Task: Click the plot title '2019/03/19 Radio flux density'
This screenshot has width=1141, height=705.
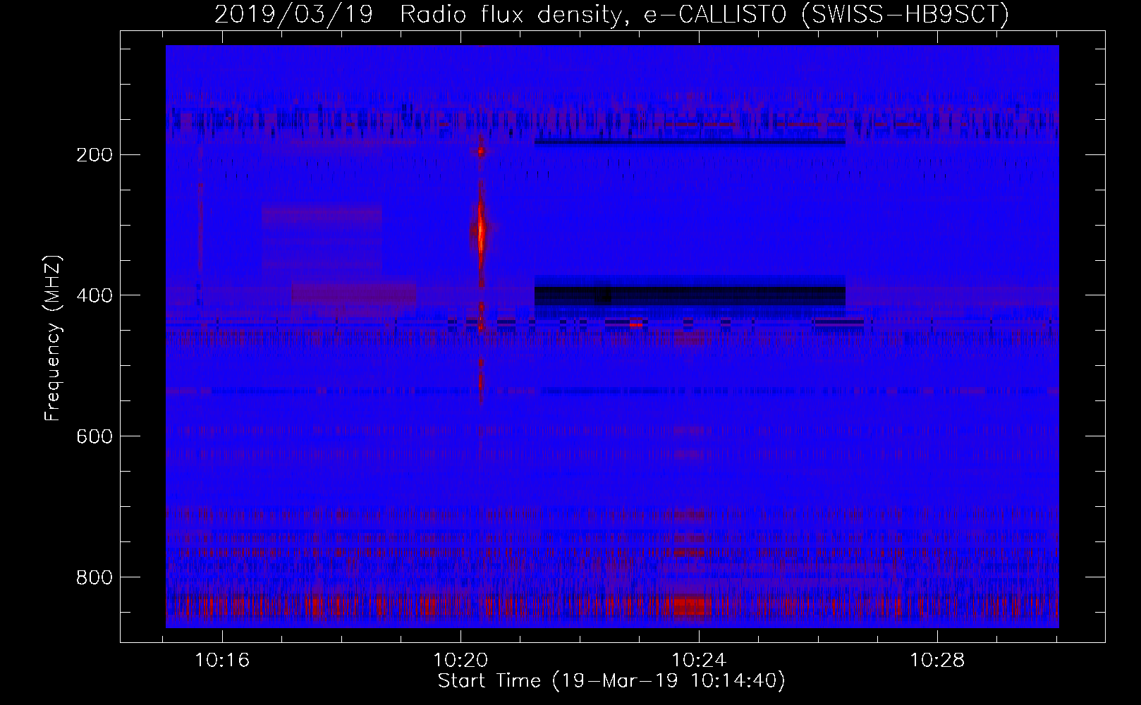Action: pyautogui.click(x=611, y=14)
